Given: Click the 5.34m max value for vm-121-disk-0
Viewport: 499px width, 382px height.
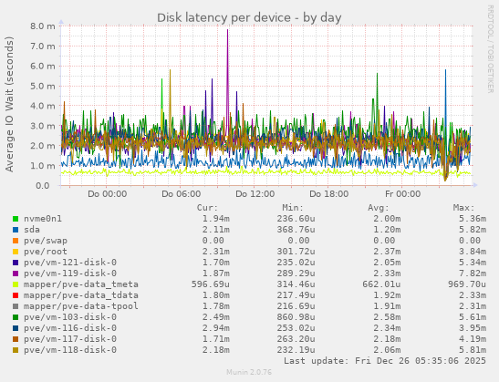Looking at the screenshot, I should [x=473, y=263].
